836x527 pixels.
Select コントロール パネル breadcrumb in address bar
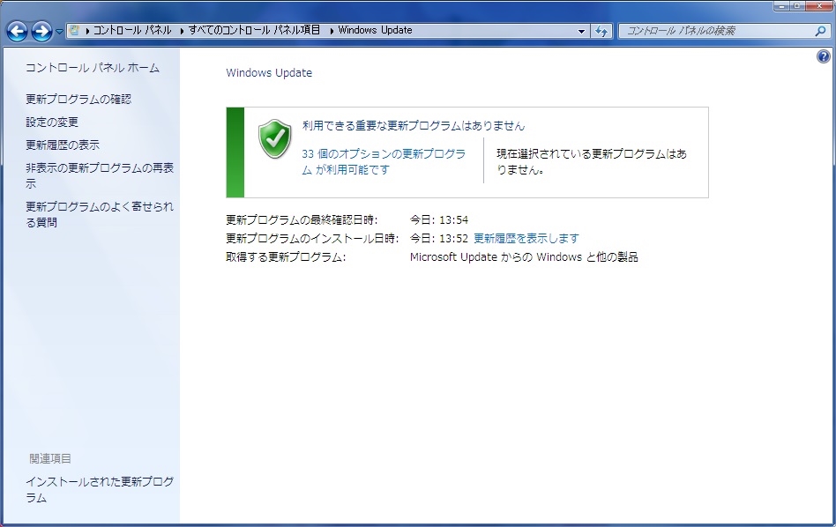tap(132, 30)
